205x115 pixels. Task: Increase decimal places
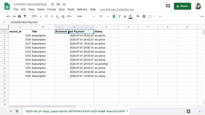coord(63,16)
